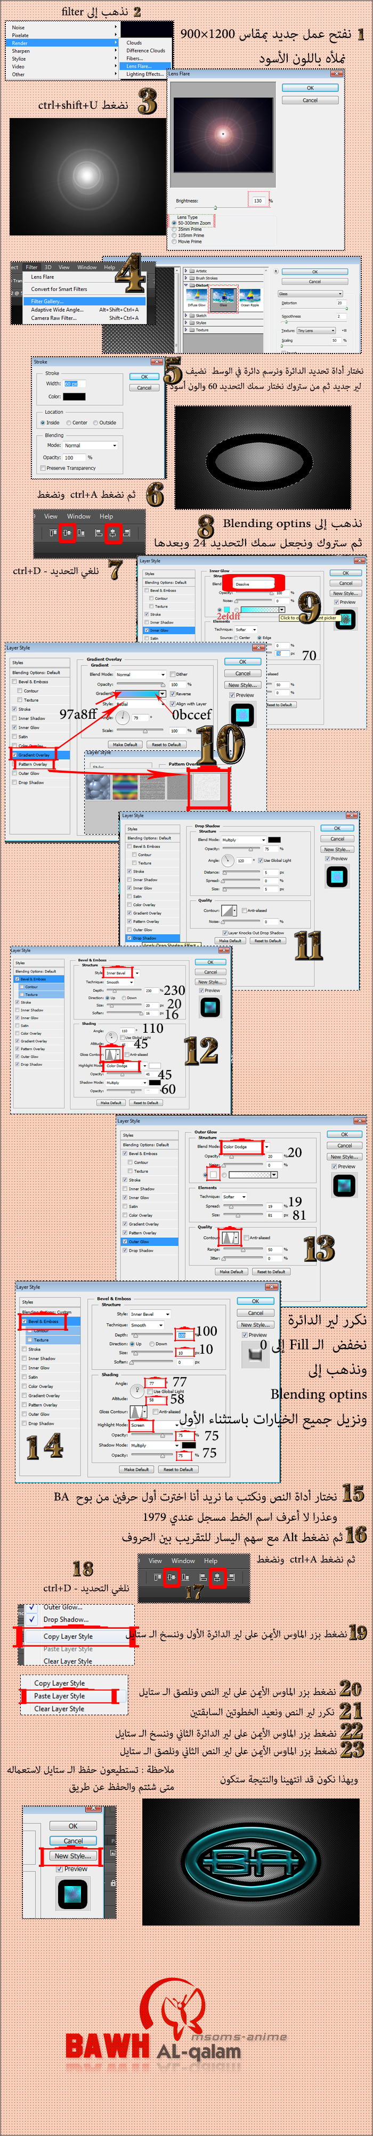Click Cancel in the Stroke dialog
The height and width of the screenshot is (2136, 373).
[x=144, y=387]
